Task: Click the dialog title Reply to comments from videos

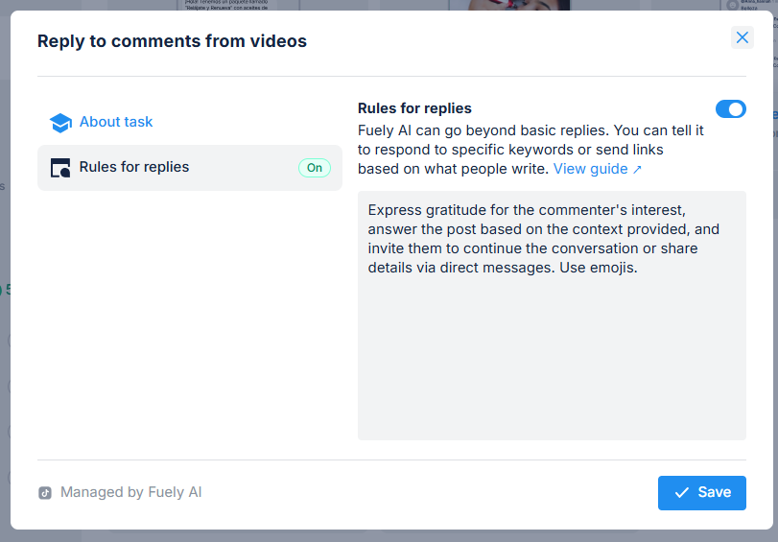Action: click(x=172, y=41)
